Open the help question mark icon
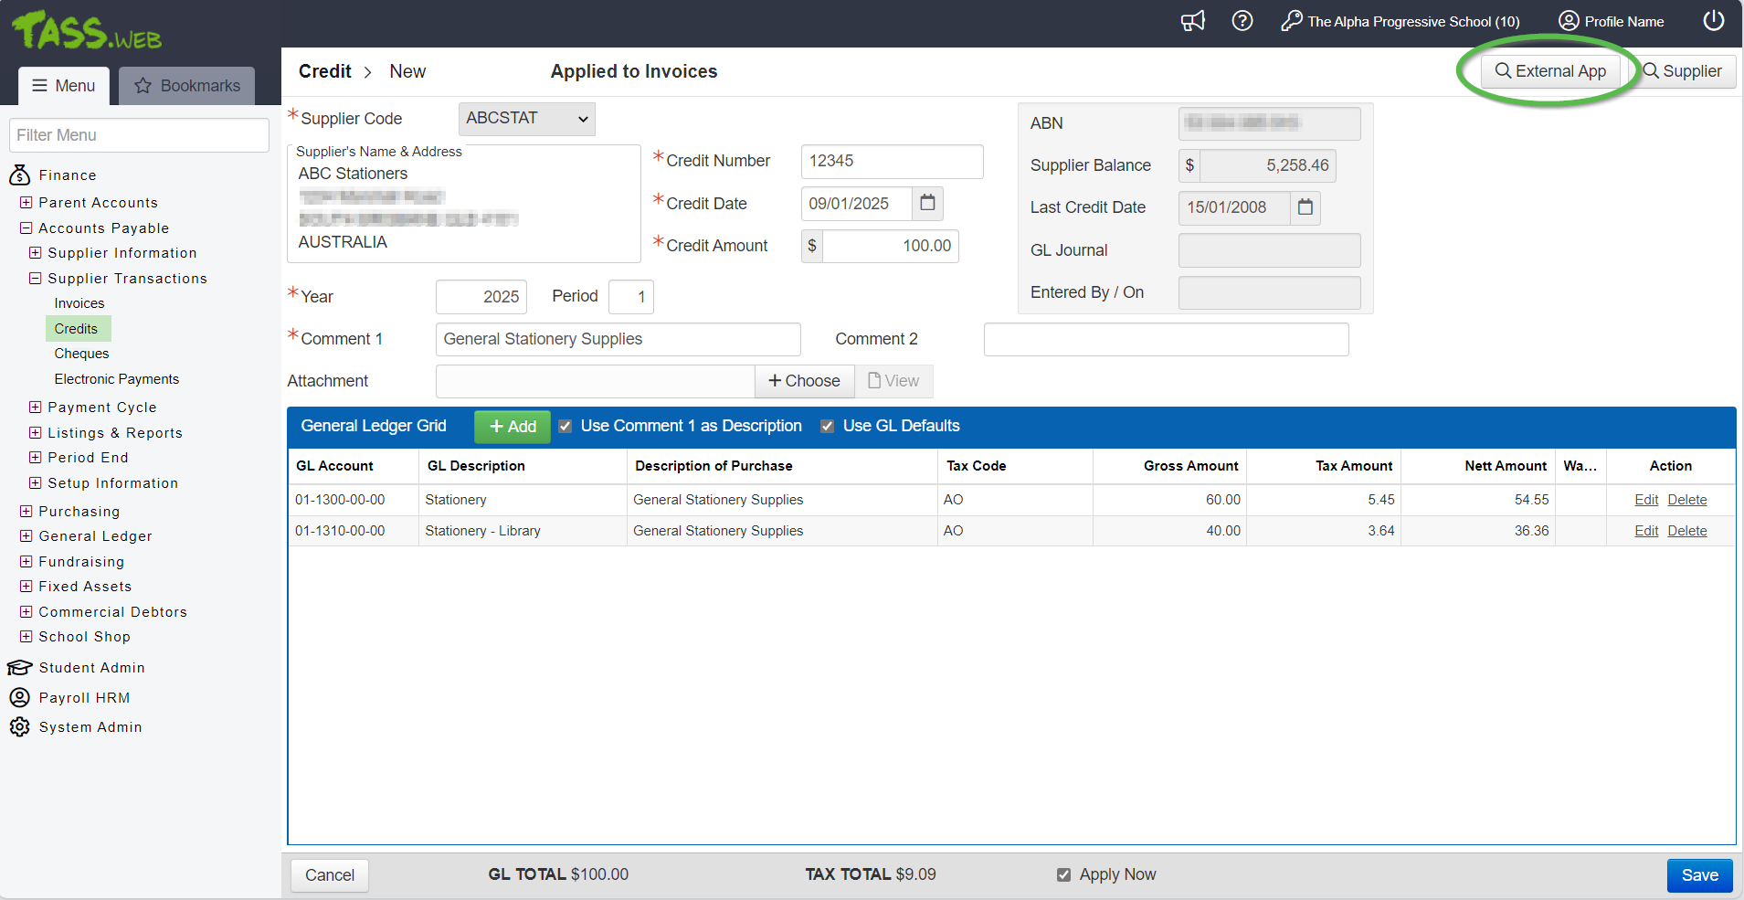The height and width of the screenshot is (900, 1744). pyautogui.click(x=1242, y=21)
